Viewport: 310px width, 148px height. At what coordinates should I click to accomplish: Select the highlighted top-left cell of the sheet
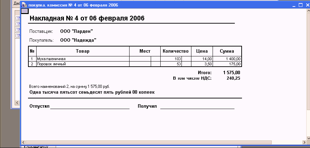coord(25,11)
